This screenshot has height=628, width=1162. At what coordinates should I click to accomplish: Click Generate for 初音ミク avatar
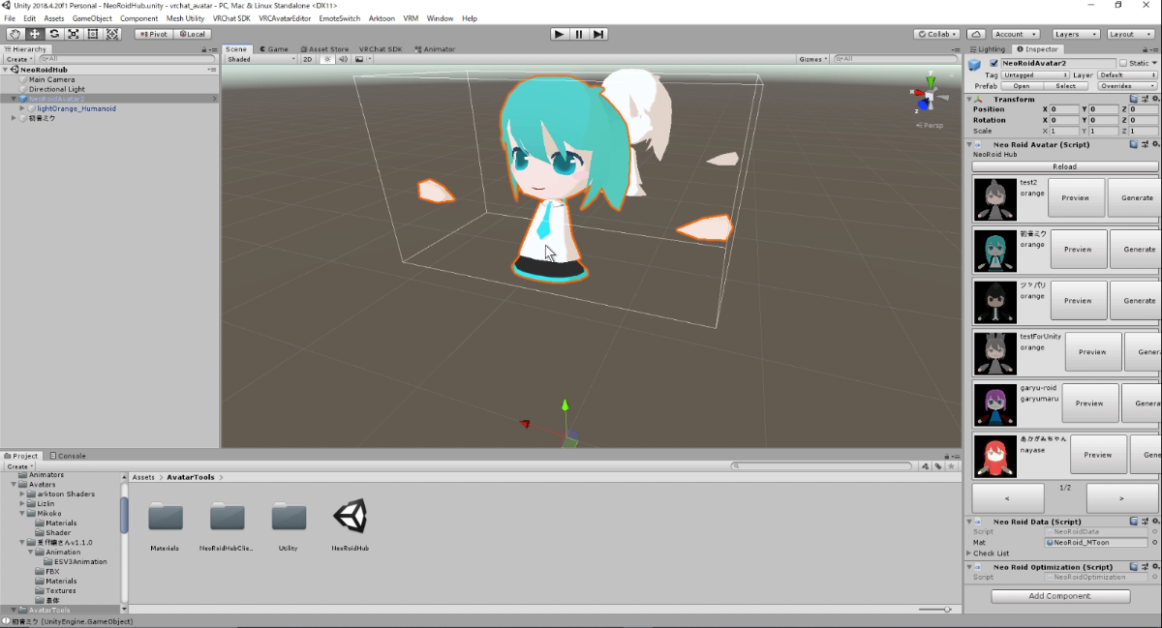(x=1137, y=249)
